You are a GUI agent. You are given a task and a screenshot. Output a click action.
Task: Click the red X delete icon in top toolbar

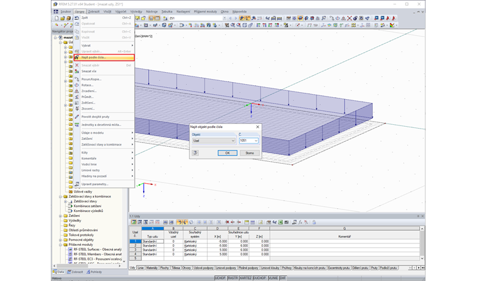pyautogui.click(x=349, y=18)
